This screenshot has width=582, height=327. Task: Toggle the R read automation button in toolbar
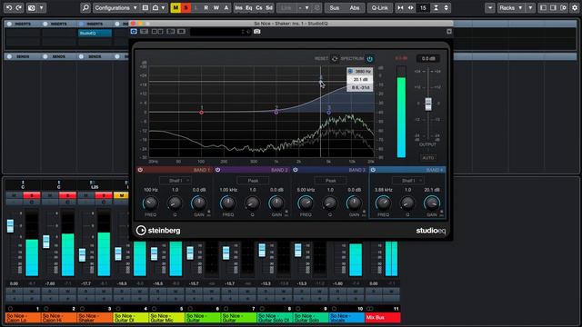click(x=206, y=7)
